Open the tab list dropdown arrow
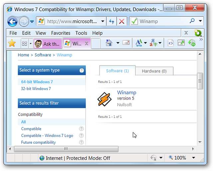The image size is (213, 171). pyautogui.click(x=31, y=44)
